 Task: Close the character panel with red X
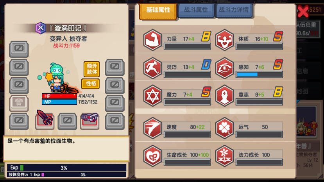point(303,11)
